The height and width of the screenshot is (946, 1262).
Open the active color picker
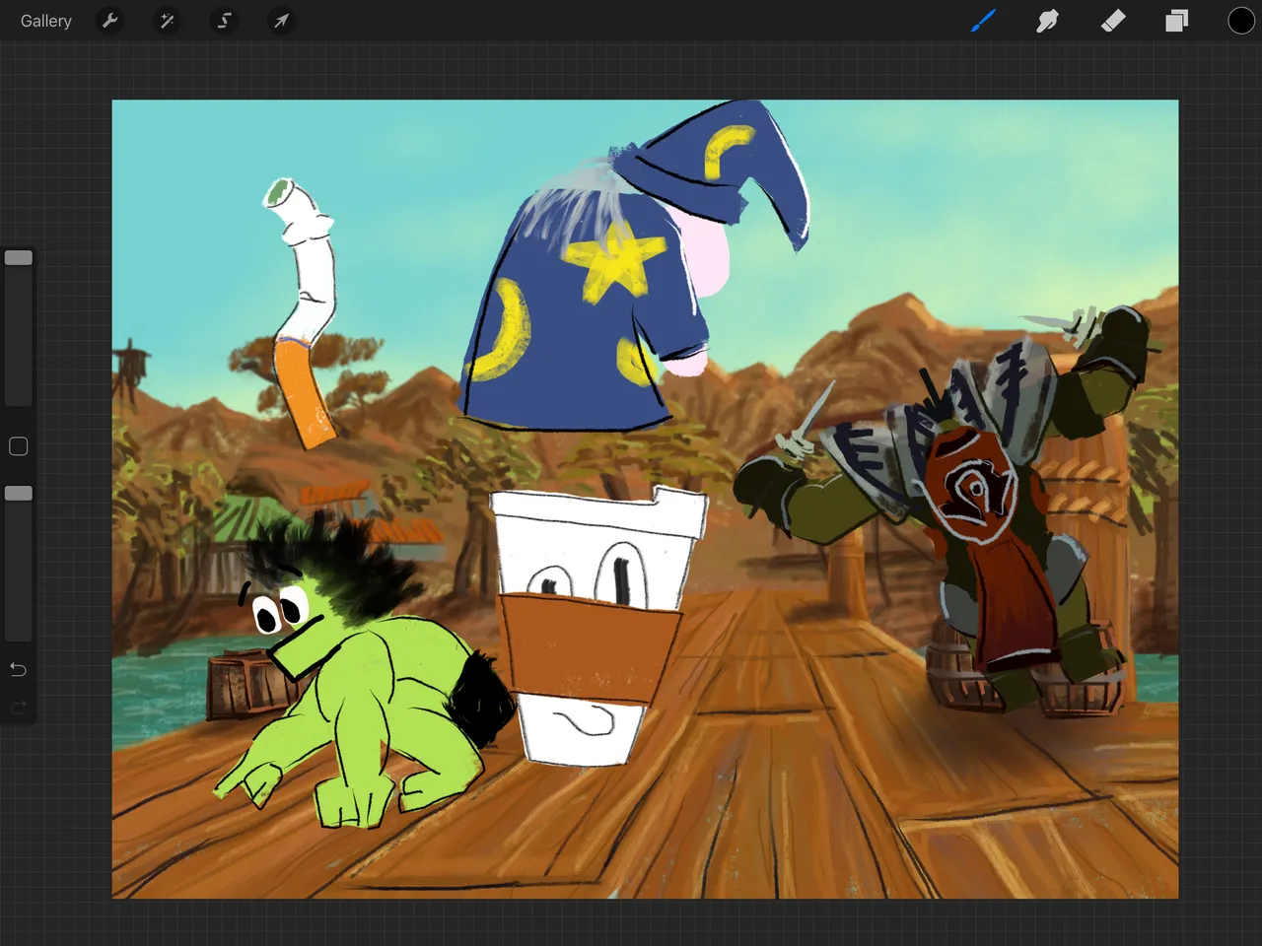(1240, 21)
